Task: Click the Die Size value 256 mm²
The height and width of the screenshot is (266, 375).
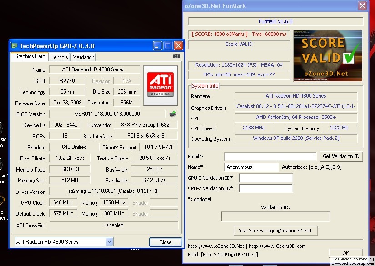Action: (x=127, y=92)
